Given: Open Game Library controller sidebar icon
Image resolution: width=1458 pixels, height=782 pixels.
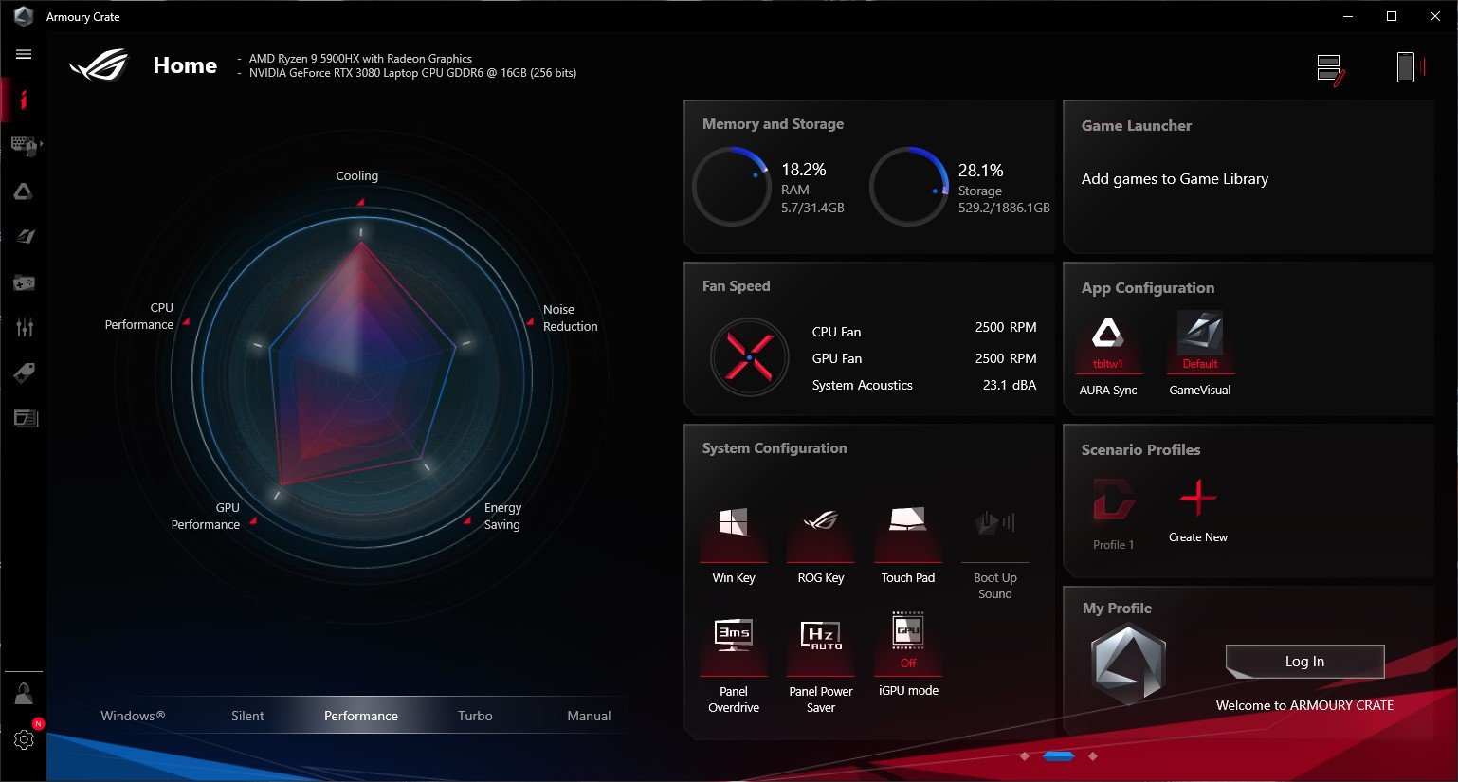Looking at the screenshot, I should 24,282.
